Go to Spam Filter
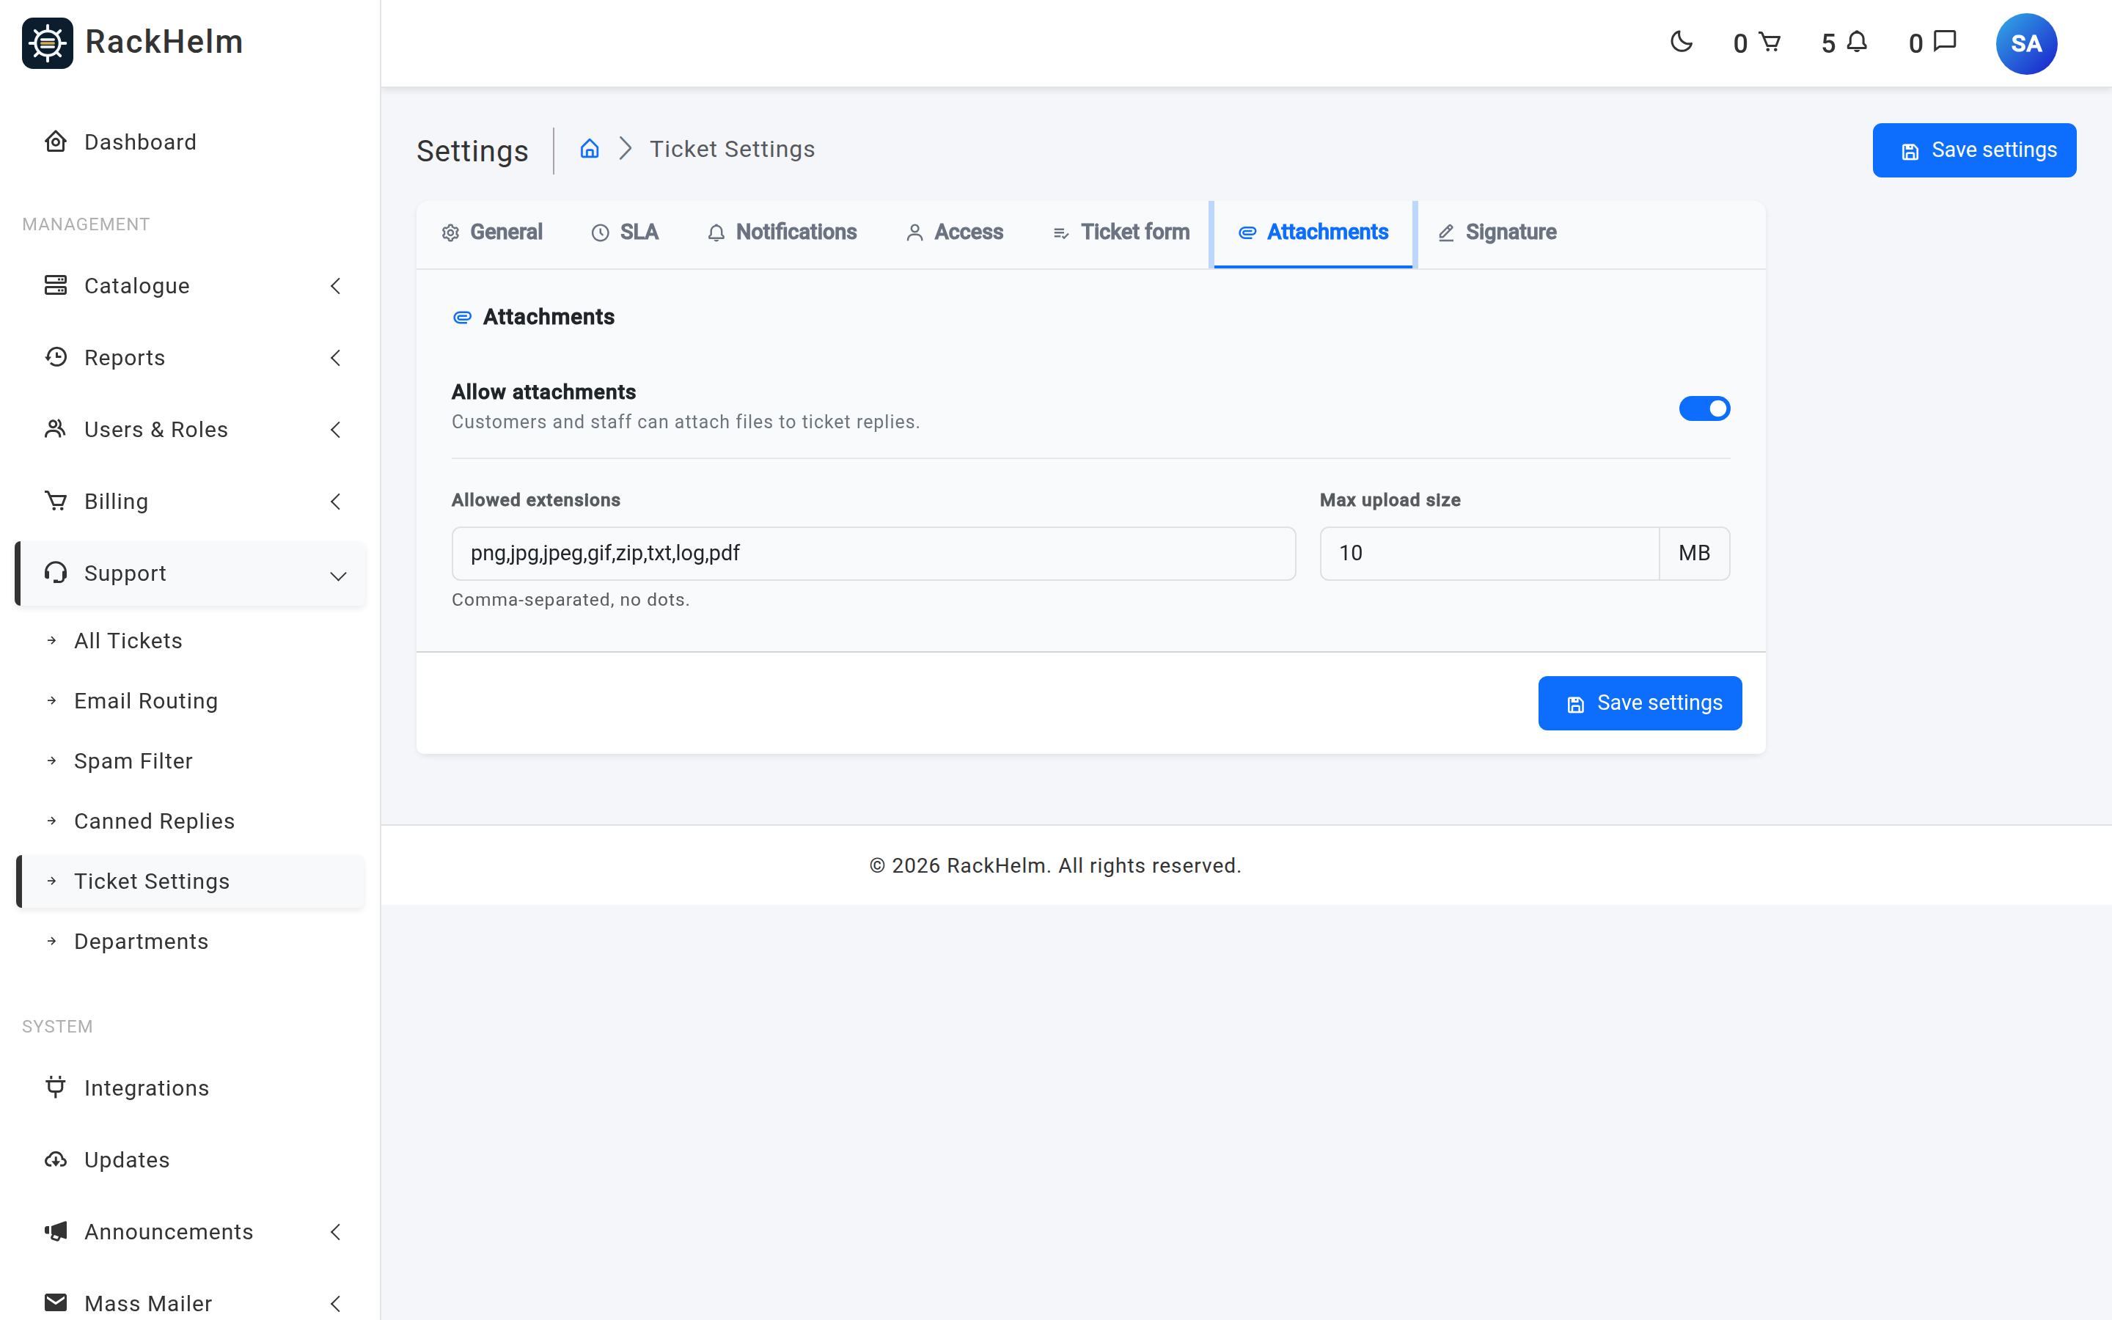The width and height of the screenshot is (2112, 1320). [133, 760]
